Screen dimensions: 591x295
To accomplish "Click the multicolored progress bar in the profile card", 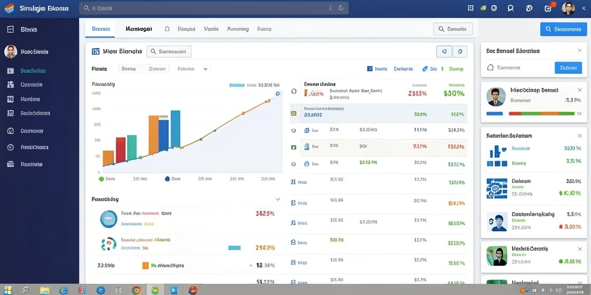I will [x=541, y=114].
